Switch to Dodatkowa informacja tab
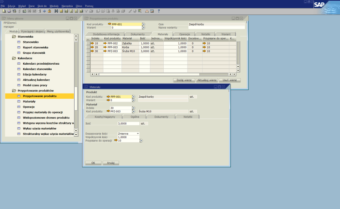This screenshot has height=209, width=340. pyautogui.click(x=106, y=34)
